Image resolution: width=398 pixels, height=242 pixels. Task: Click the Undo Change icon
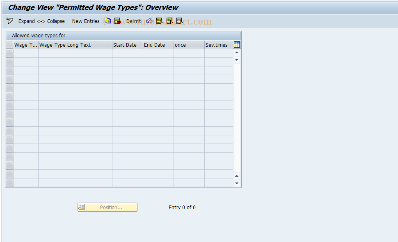[150, 21]
